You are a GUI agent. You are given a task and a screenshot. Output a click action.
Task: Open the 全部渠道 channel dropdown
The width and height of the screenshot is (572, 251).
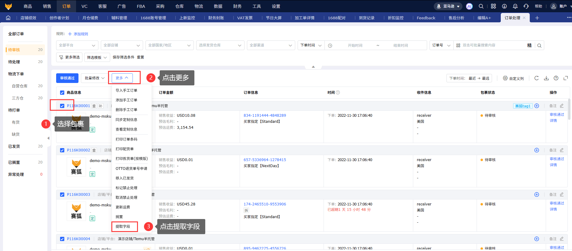click(x=271, y=46)
